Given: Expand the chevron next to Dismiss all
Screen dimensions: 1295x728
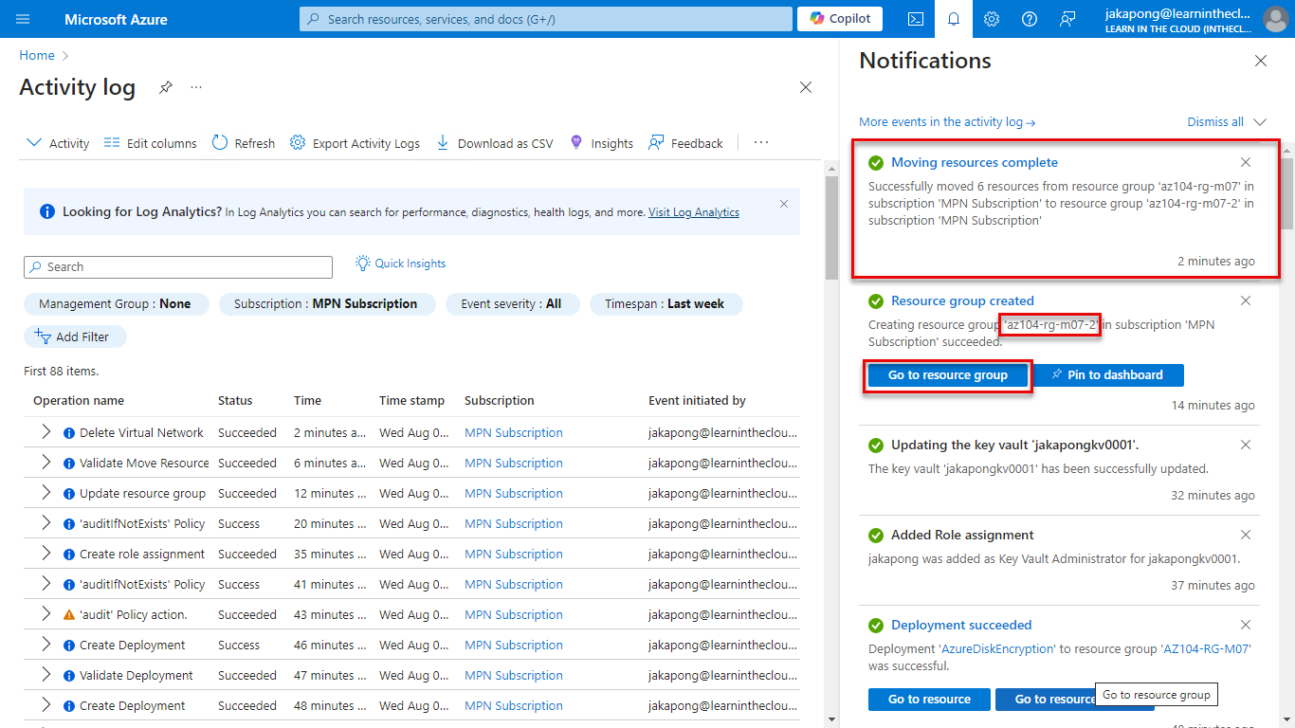Looking at the screenshot, I should [1260, 122].
